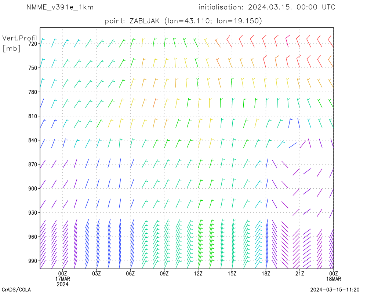Click the 2024-03-15-11:20 timestamp

pyautogui.click(x=335, y=290)
